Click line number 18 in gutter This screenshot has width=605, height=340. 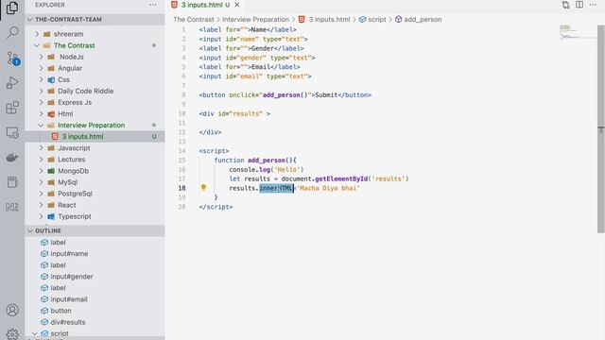click(x=181, y=188)
